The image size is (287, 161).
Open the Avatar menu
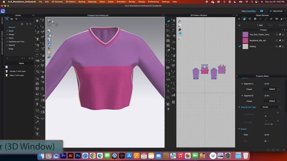pos(111,2)
